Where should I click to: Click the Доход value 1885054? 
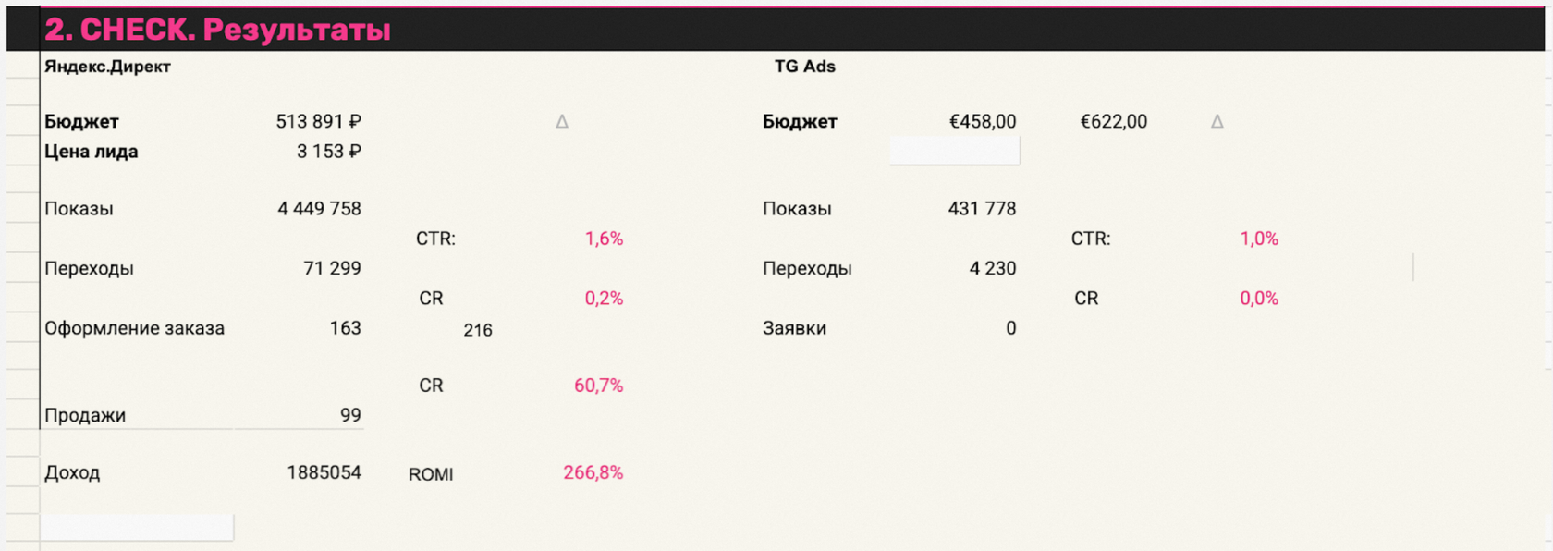click(324, 472)
